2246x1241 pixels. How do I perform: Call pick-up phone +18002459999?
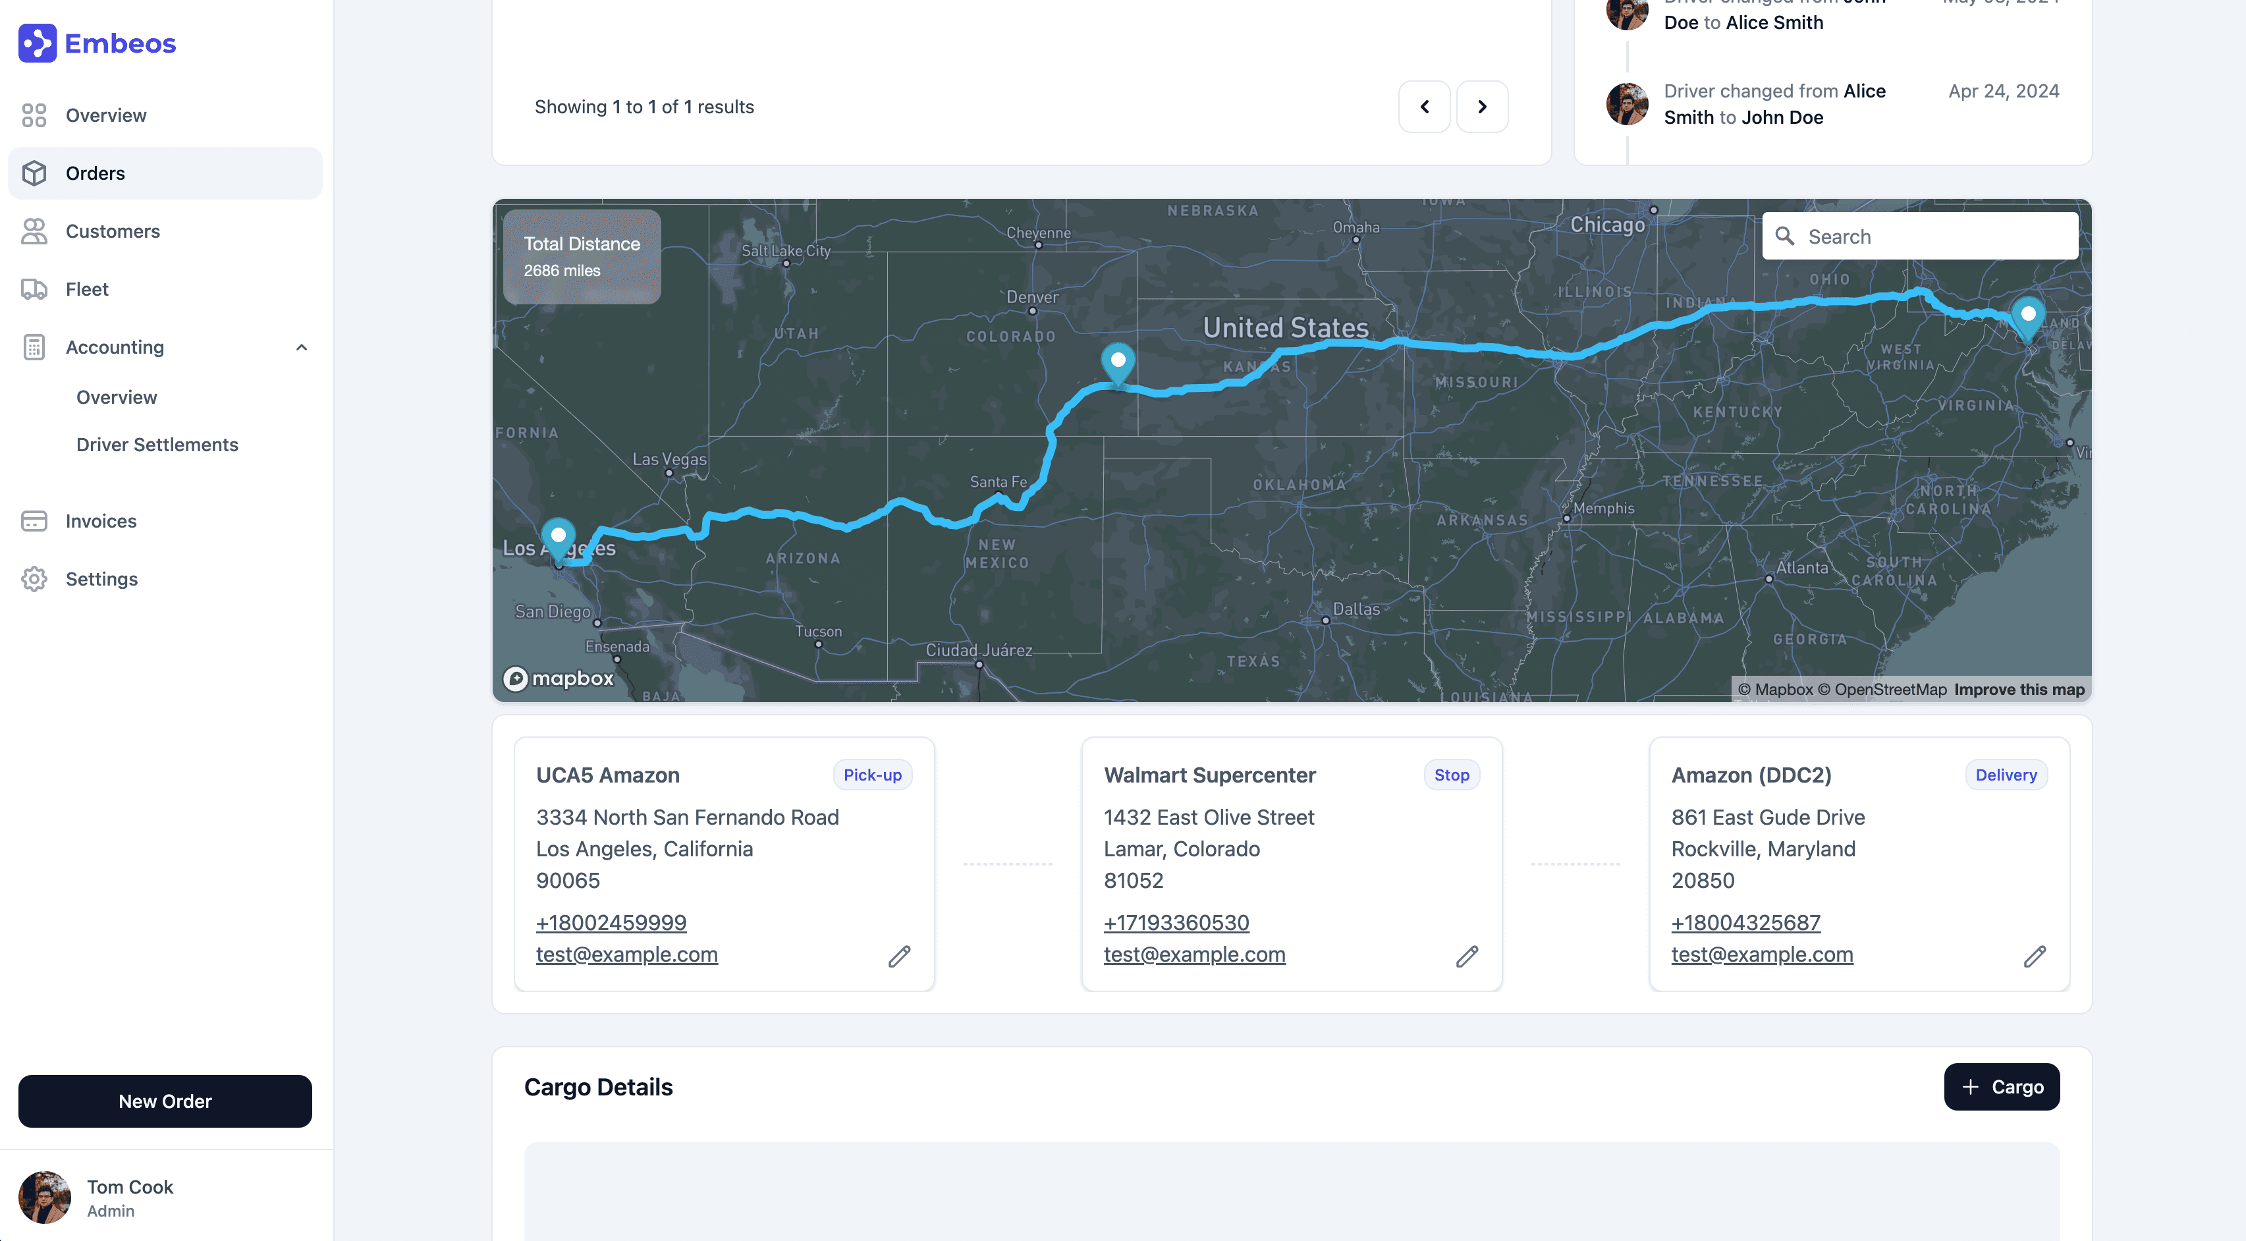(x=611, y=922)
